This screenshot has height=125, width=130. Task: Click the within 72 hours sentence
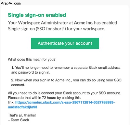44,98
